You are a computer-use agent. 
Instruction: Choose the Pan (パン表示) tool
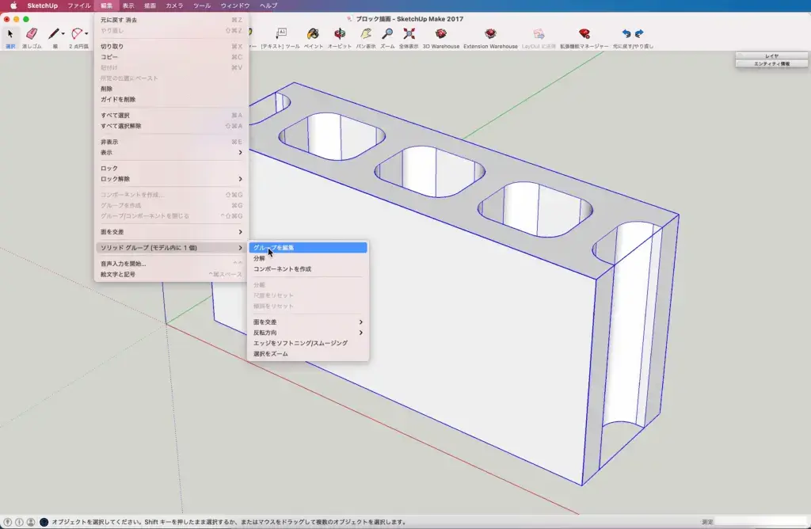coord(365,35)
